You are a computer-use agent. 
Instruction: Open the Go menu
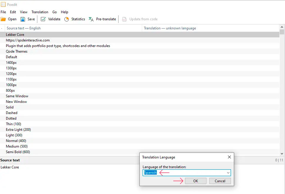tap(54, 12)
